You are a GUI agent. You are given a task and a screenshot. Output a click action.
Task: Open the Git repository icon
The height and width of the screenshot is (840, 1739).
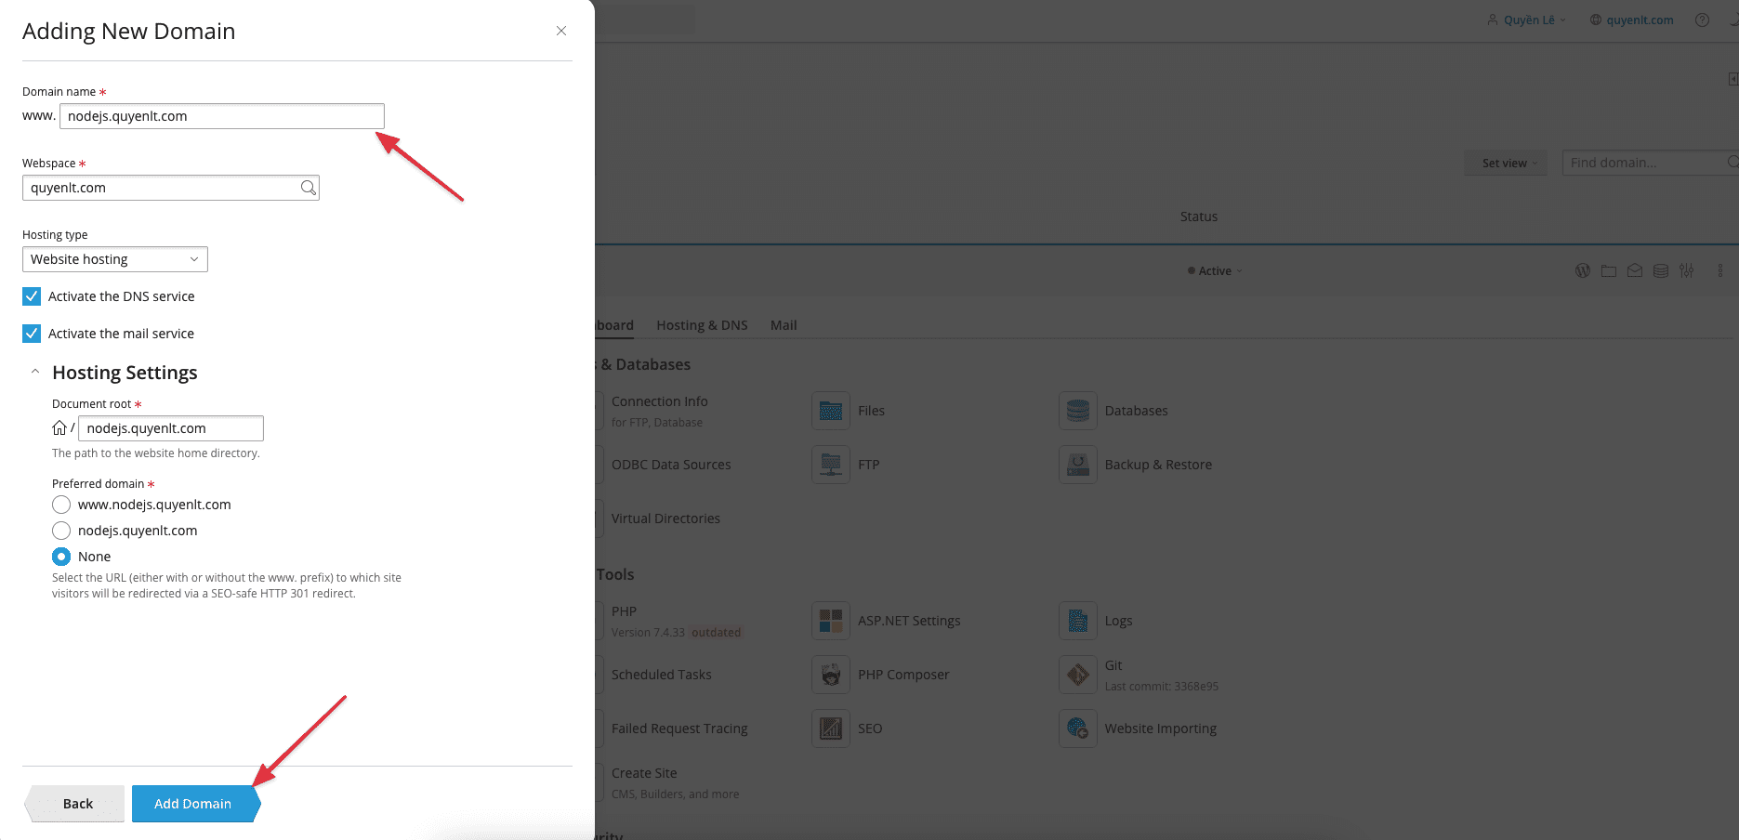(x=1077, y=675)
